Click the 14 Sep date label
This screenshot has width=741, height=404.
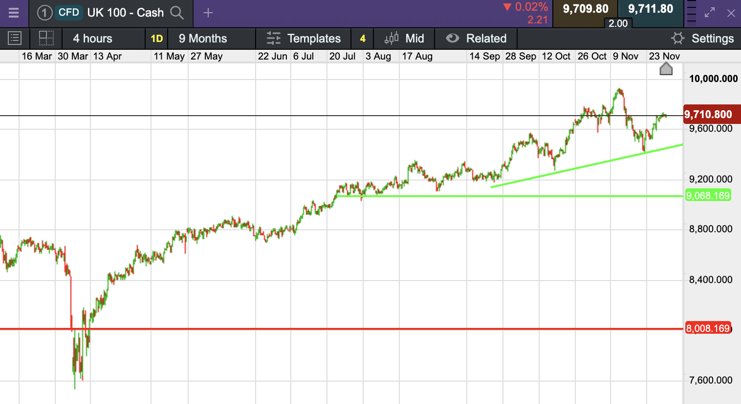point(485,56)
